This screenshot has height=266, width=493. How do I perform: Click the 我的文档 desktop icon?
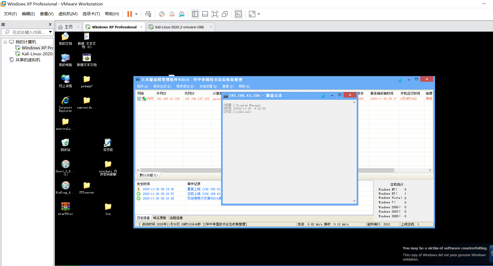tap(66, 39)
